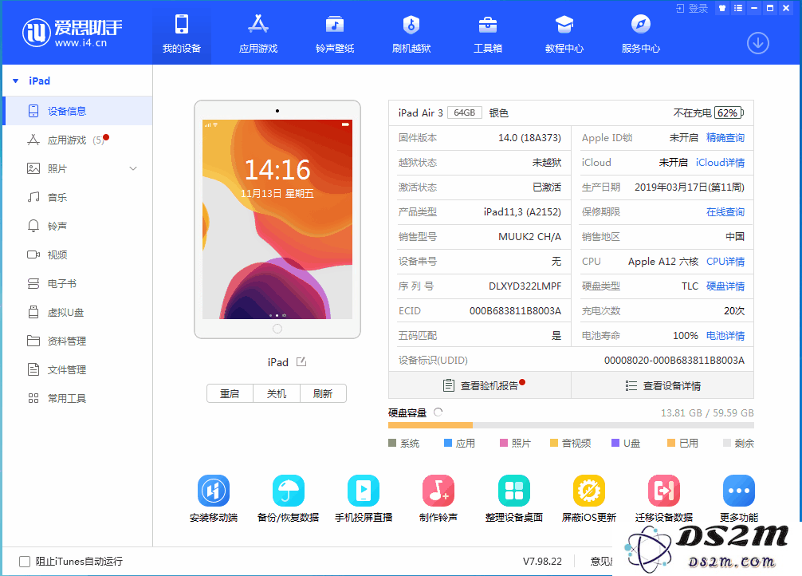Image resolution: width=802 pixels, height=576 pixels.
Task: Open 文件管理 document icon
Action: pyautogui.click(x=33, y=369)
